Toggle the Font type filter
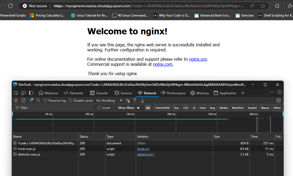 tap(203, 108)
